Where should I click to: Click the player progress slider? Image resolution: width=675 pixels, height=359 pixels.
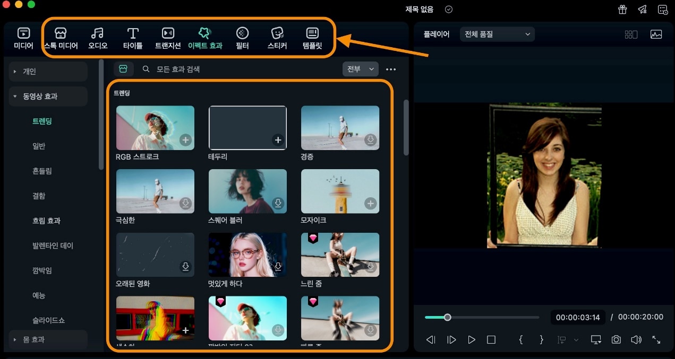click(x=482, y=318)
